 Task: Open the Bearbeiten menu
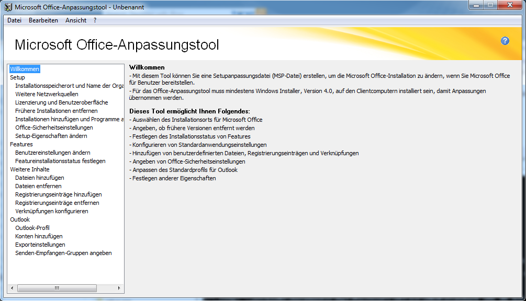point(43,20)
